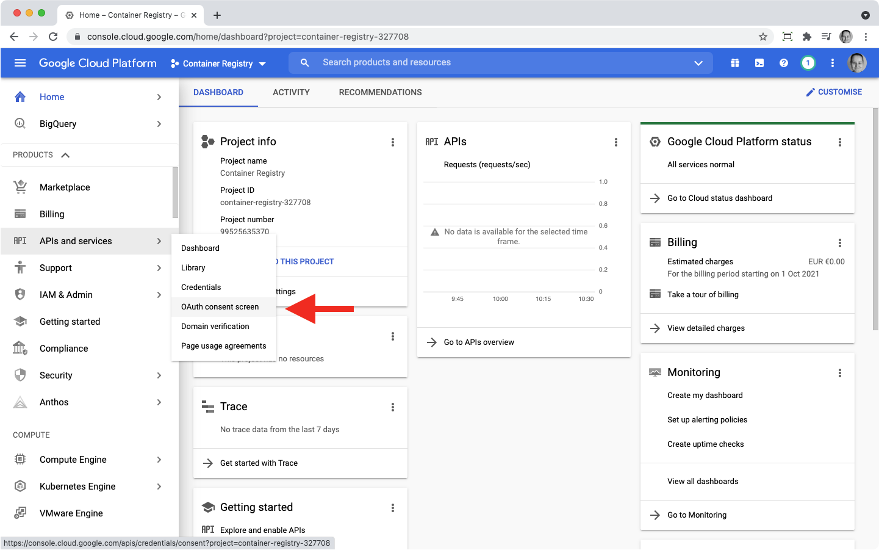Activate Cloud Shell terminal icon
Viewport: 879px width, 550px height.
[759, 63]
